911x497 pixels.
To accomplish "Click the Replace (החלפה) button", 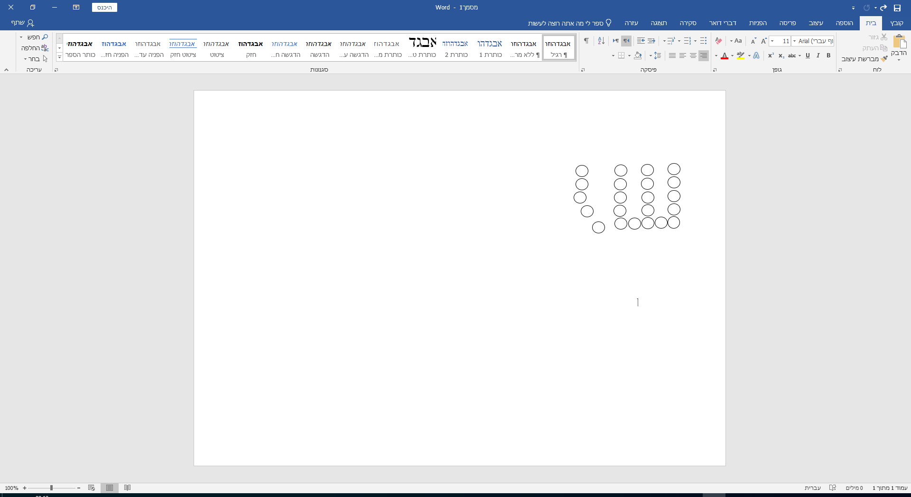I will coord(35,48).
